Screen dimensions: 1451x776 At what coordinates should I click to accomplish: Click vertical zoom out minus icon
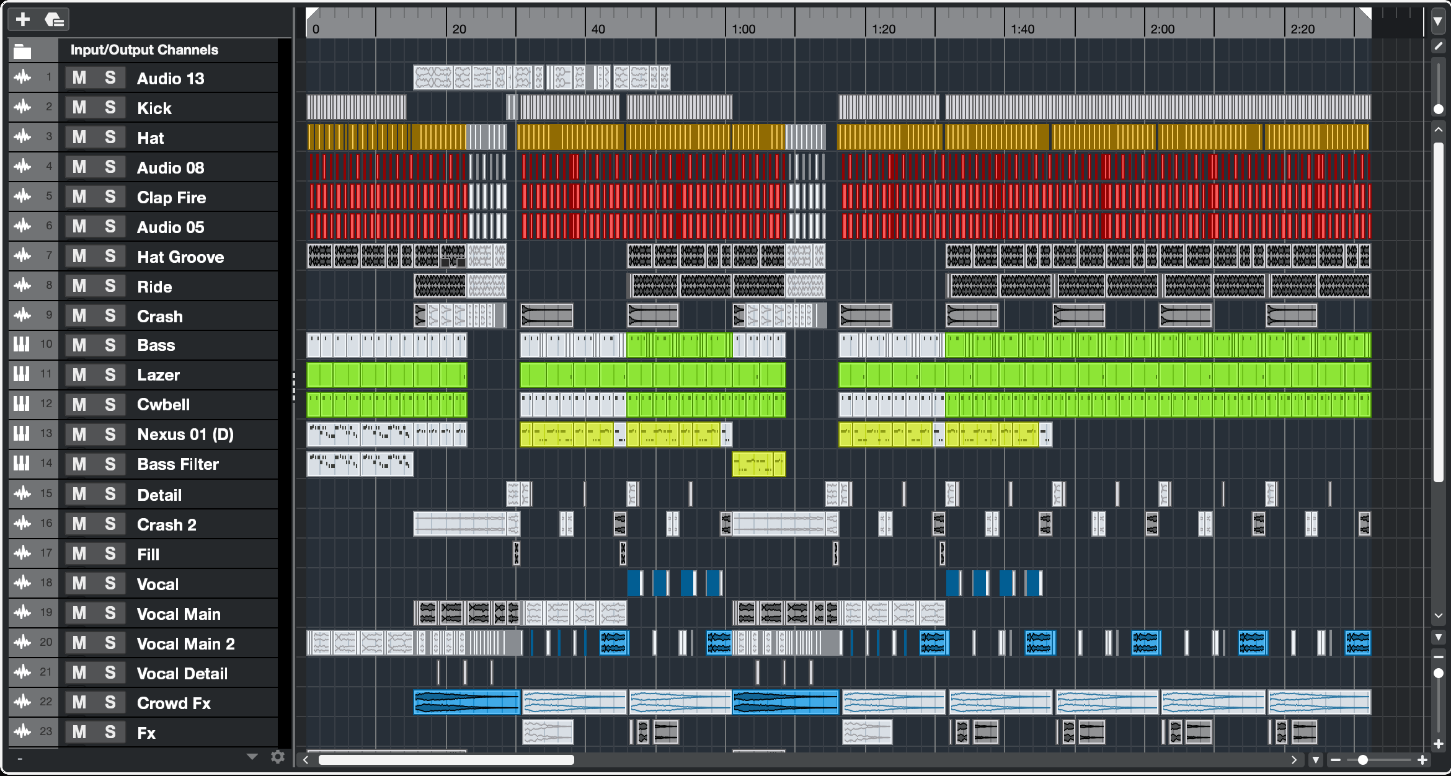point(1438,657)
